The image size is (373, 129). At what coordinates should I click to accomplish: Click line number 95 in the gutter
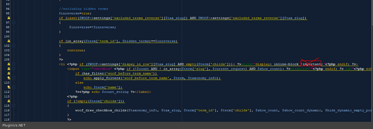pos(7,13)
